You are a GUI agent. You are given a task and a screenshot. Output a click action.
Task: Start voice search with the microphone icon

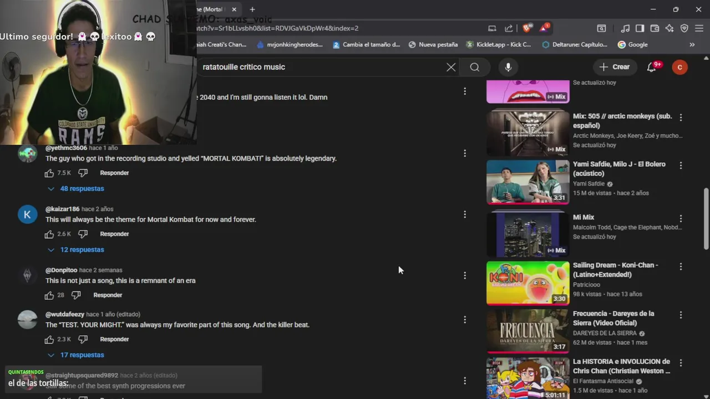(508, 67)
